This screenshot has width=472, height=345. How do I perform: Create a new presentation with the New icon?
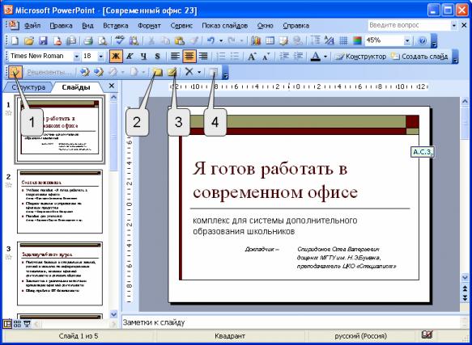(x=15, y=40)
